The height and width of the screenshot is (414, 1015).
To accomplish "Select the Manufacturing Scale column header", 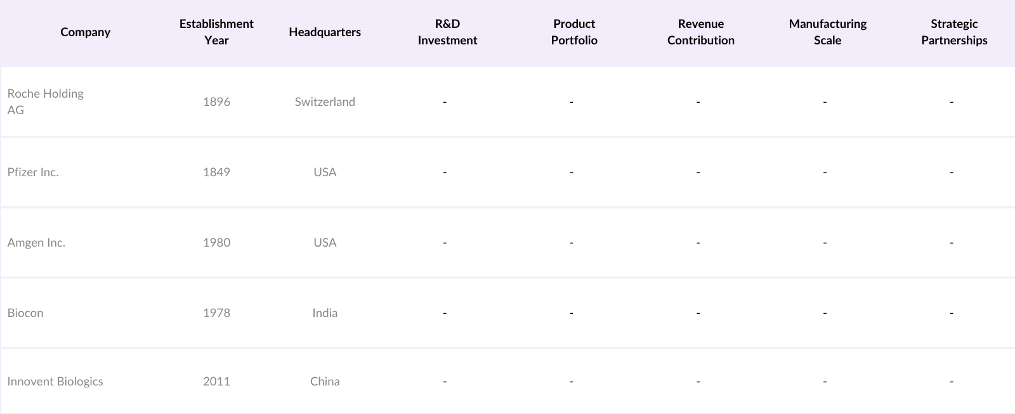I will [x=828, y=32].
